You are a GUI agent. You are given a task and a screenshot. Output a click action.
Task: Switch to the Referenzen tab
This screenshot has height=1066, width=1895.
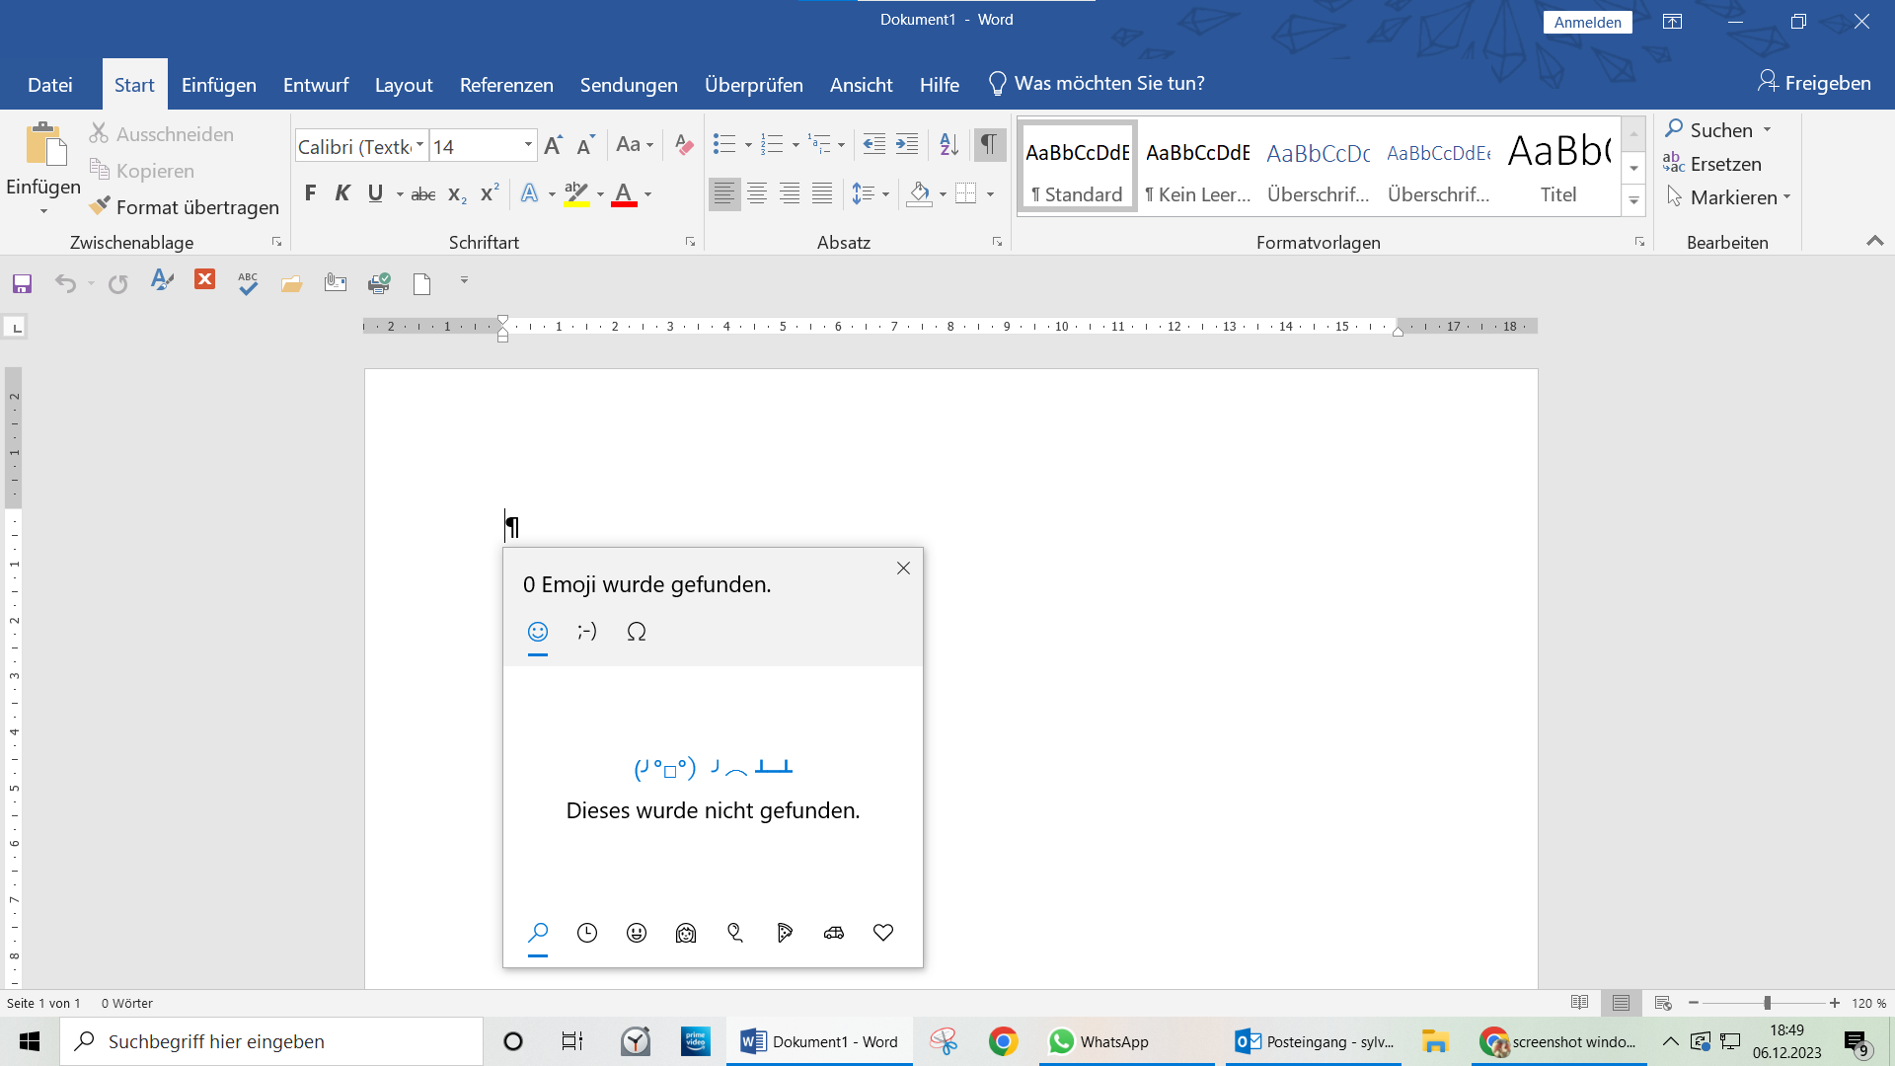click(506, 85)
